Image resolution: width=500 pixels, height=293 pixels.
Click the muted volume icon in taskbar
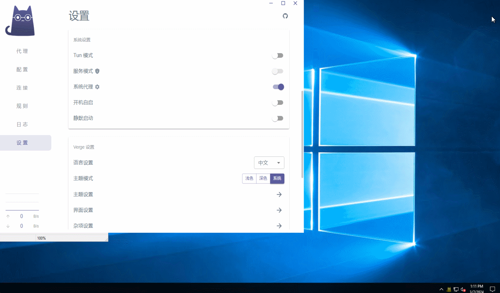pos(463,289)
